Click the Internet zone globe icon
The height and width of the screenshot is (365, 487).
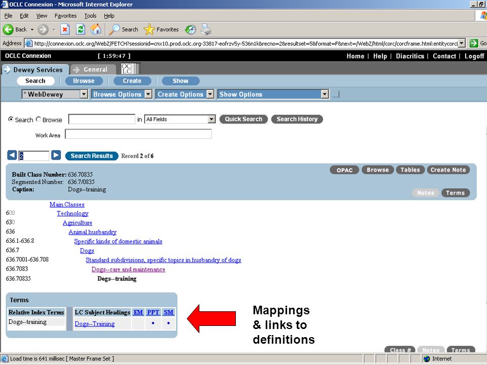click(427, 359)
